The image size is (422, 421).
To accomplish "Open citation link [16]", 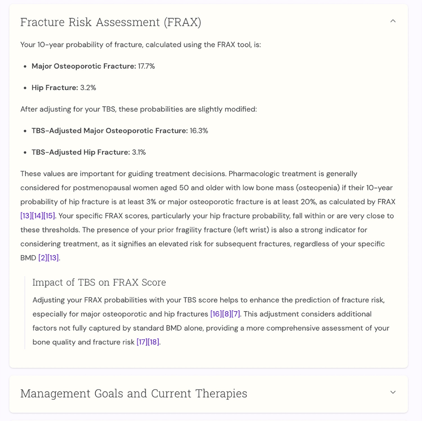I will coord(216,314).
